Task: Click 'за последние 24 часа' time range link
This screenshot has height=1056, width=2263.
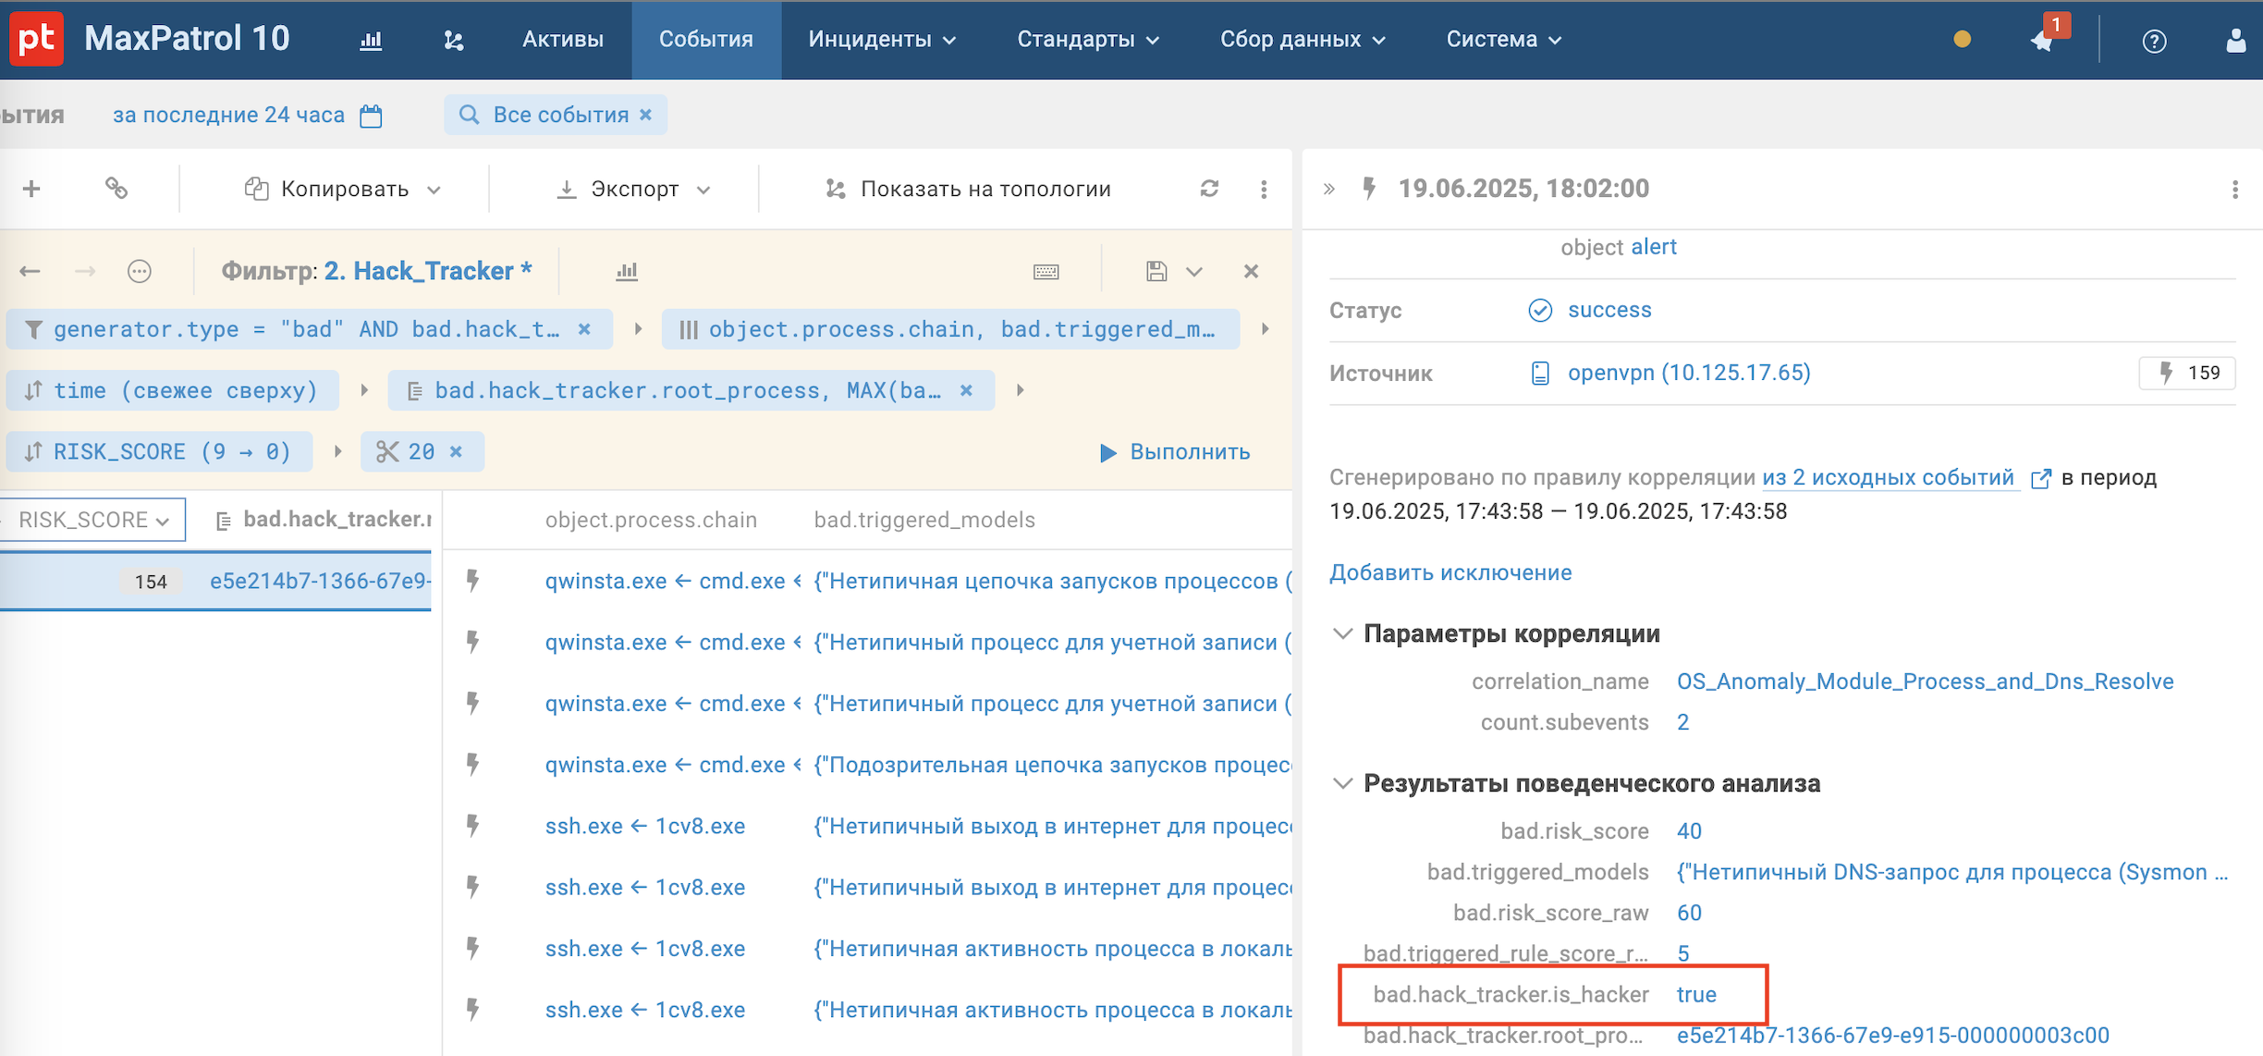Action: (228, 115)
